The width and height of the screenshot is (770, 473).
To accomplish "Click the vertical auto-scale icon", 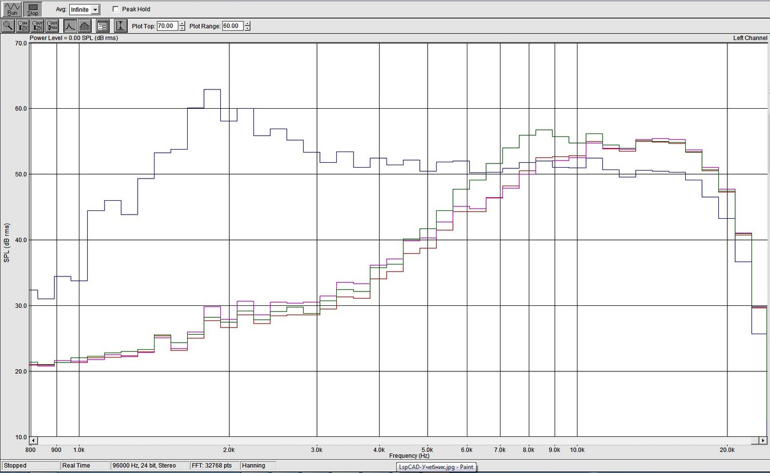I will pos(121,26).
